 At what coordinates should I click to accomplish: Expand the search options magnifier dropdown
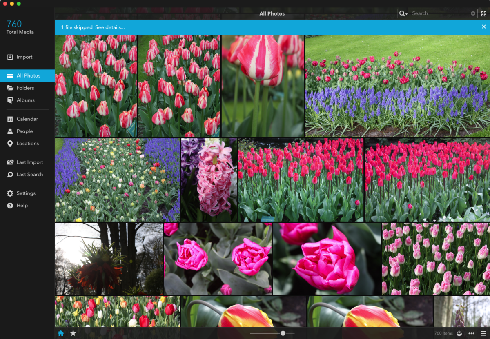coord(403,13)
